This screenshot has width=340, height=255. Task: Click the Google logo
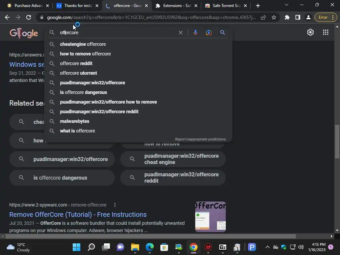[24, 33]
